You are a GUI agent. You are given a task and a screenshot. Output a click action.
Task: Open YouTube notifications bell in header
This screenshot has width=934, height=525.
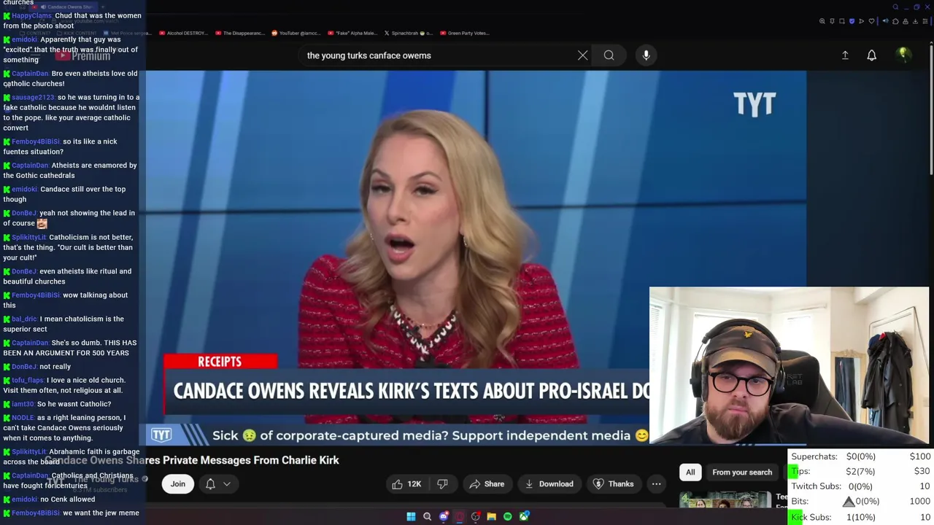click(871, 55)
